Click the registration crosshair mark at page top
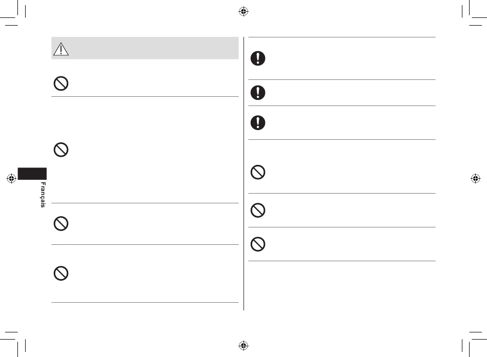This screenshot has height=357, width=487. pos(243,11)
